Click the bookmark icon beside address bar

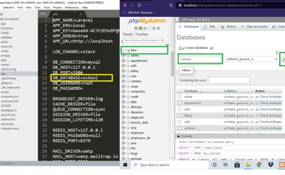click(171, 5)
